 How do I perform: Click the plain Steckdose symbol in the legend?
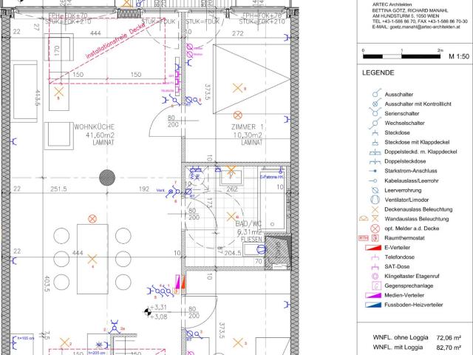pos(375,132)
